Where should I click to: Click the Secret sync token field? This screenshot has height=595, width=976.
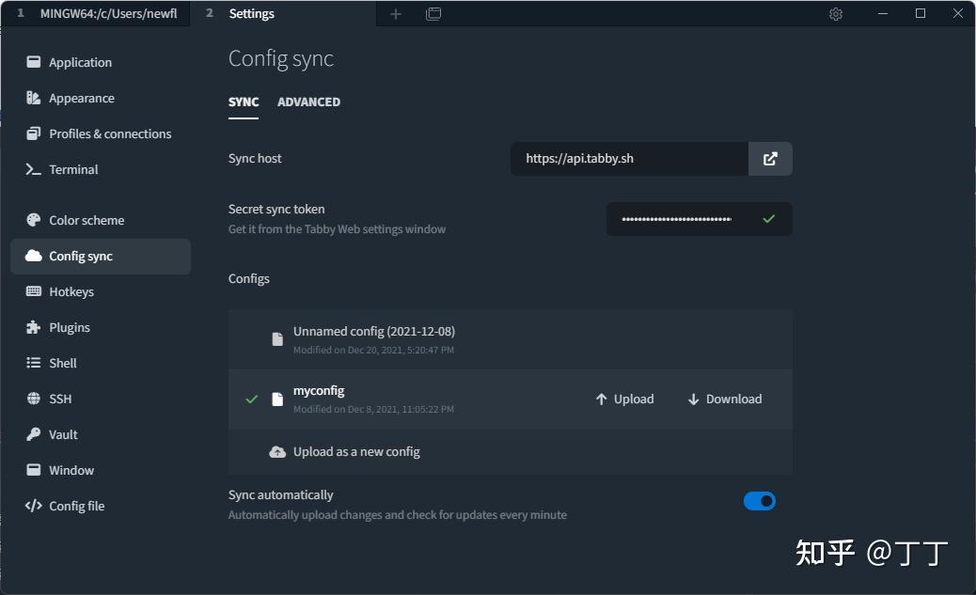[677, 219]
